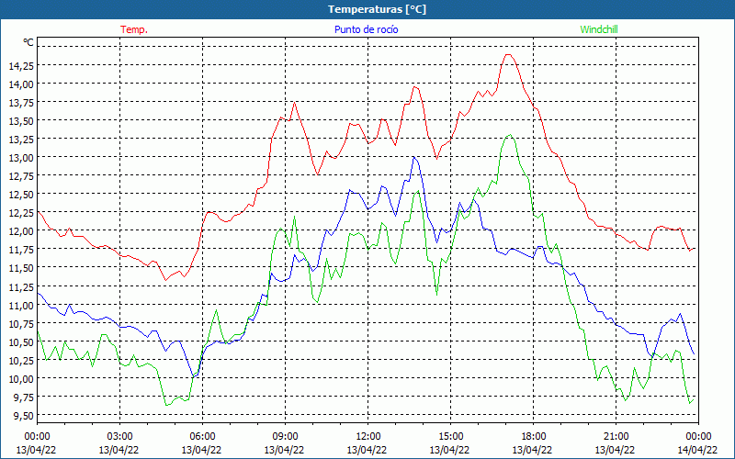Click the 9,75 y-axis value
This screenshot has width=735, height=459.
[24, 397]
